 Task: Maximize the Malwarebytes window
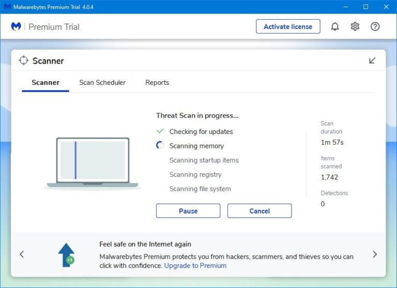[x=365, y=7]
